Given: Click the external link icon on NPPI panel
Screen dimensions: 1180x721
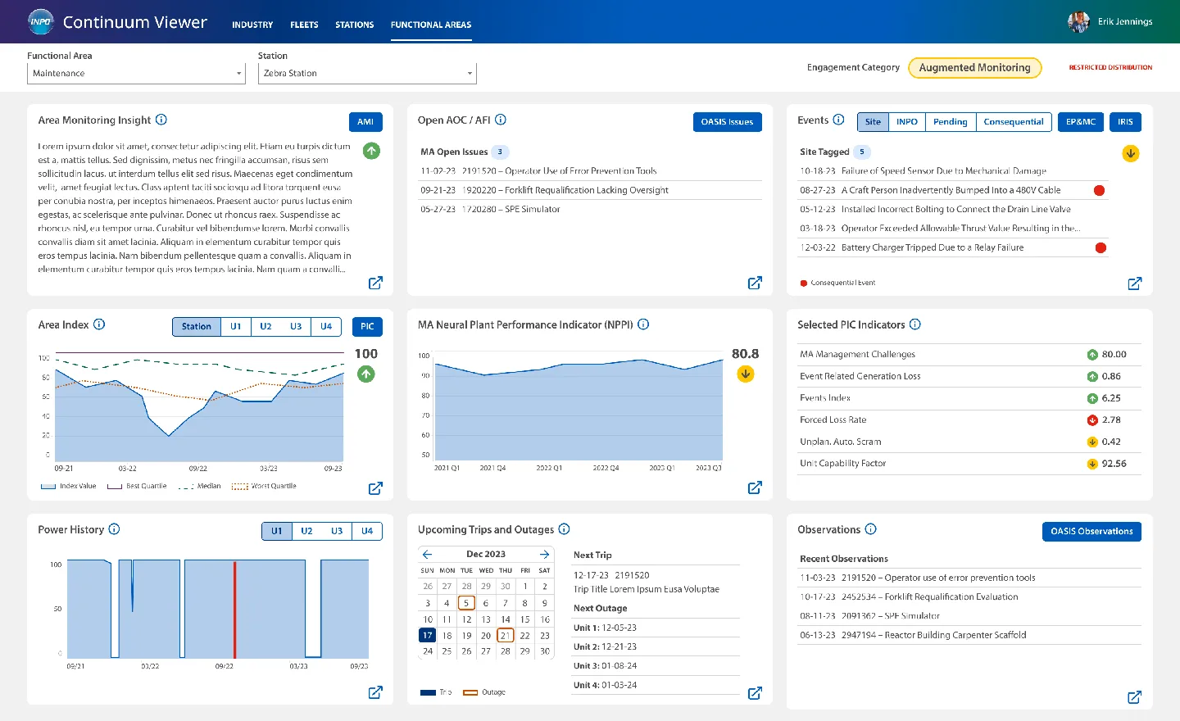Looking at the screenshot, I should [754, 487].
